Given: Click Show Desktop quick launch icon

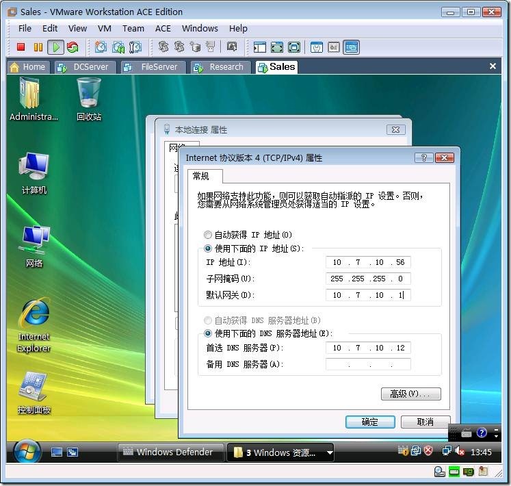Looking at the screenshot, I should [57, 452].
